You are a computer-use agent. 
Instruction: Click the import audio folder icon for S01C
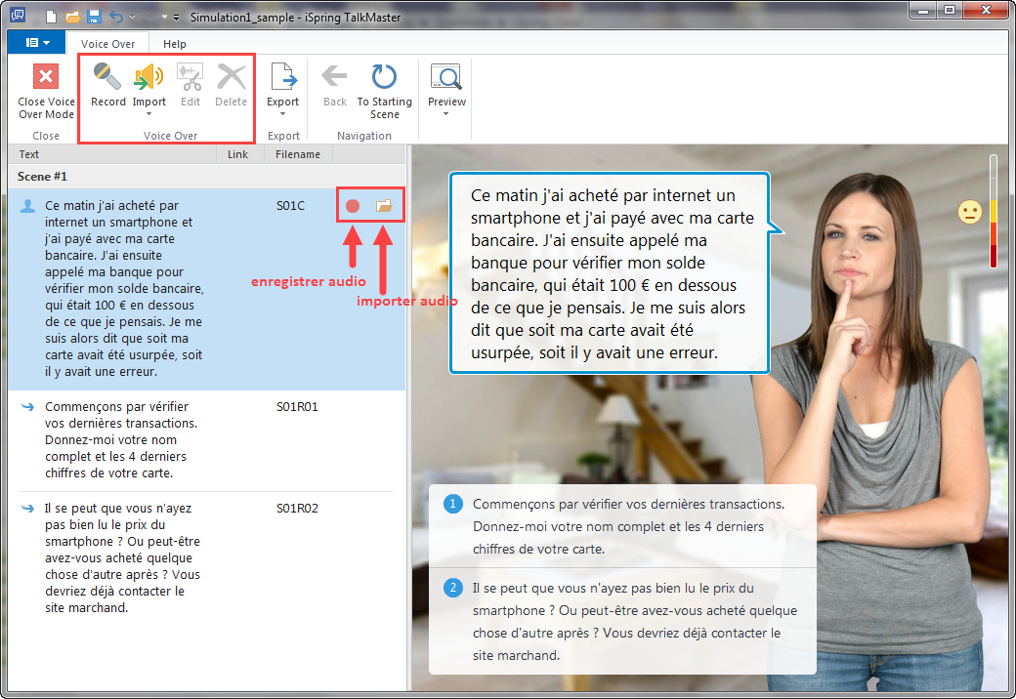click(384, 206)
